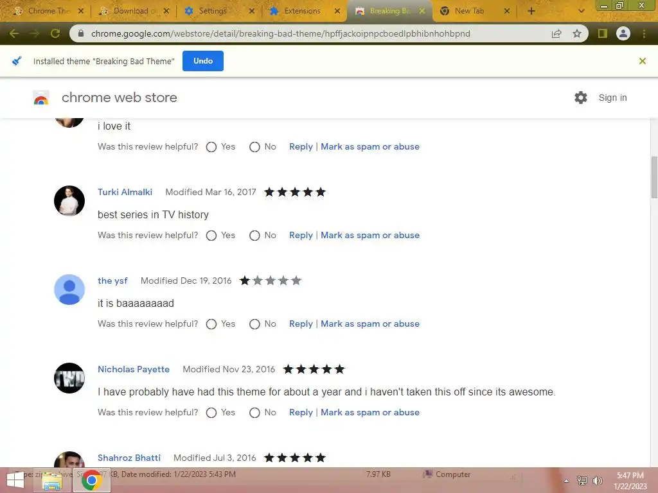Image resolution: width=658 pixels, height=493 pixels.
Task: Open the volume speaker tray icon
Action: (x=597, y=481)
